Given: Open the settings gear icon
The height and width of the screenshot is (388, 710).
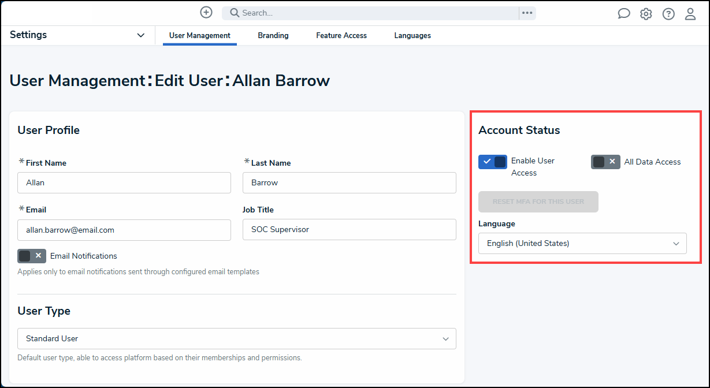Looking at the screenshot, I should coord(646,14).
